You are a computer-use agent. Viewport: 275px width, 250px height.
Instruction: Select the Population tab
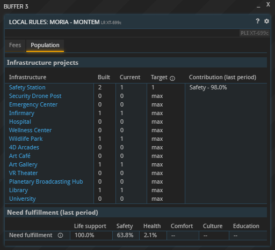pos(45,45)
